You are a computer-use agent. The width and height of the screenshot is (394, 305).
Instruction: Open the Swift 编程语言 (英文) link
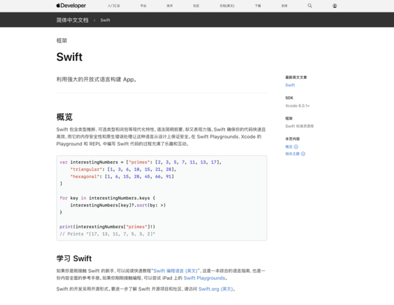coord(175,271)
